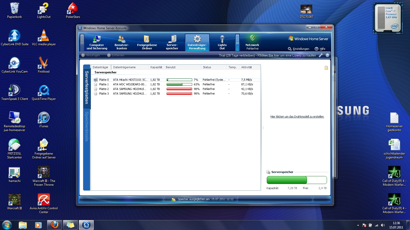The width and height of the screenshot is (410, 230).
Task: Open CyberLink DVD Suite icon
Action: [15, 38]
